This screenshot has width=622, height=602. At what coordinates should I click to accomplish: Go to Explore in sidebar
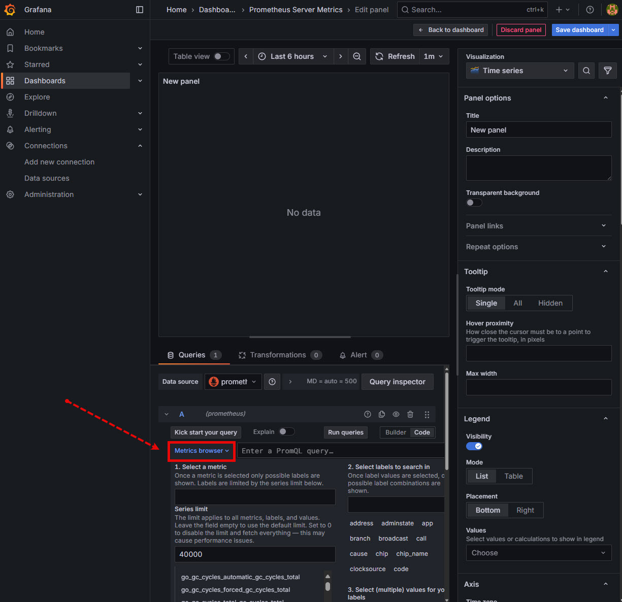pos(37,97)
